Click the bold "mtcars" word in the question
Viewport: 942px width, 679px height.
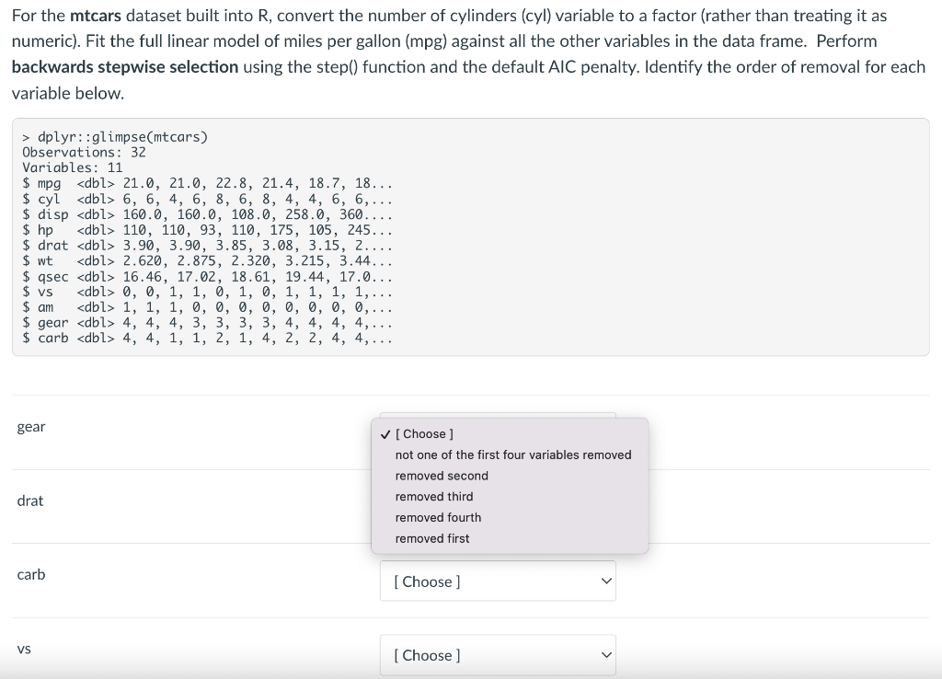(96, 16)
